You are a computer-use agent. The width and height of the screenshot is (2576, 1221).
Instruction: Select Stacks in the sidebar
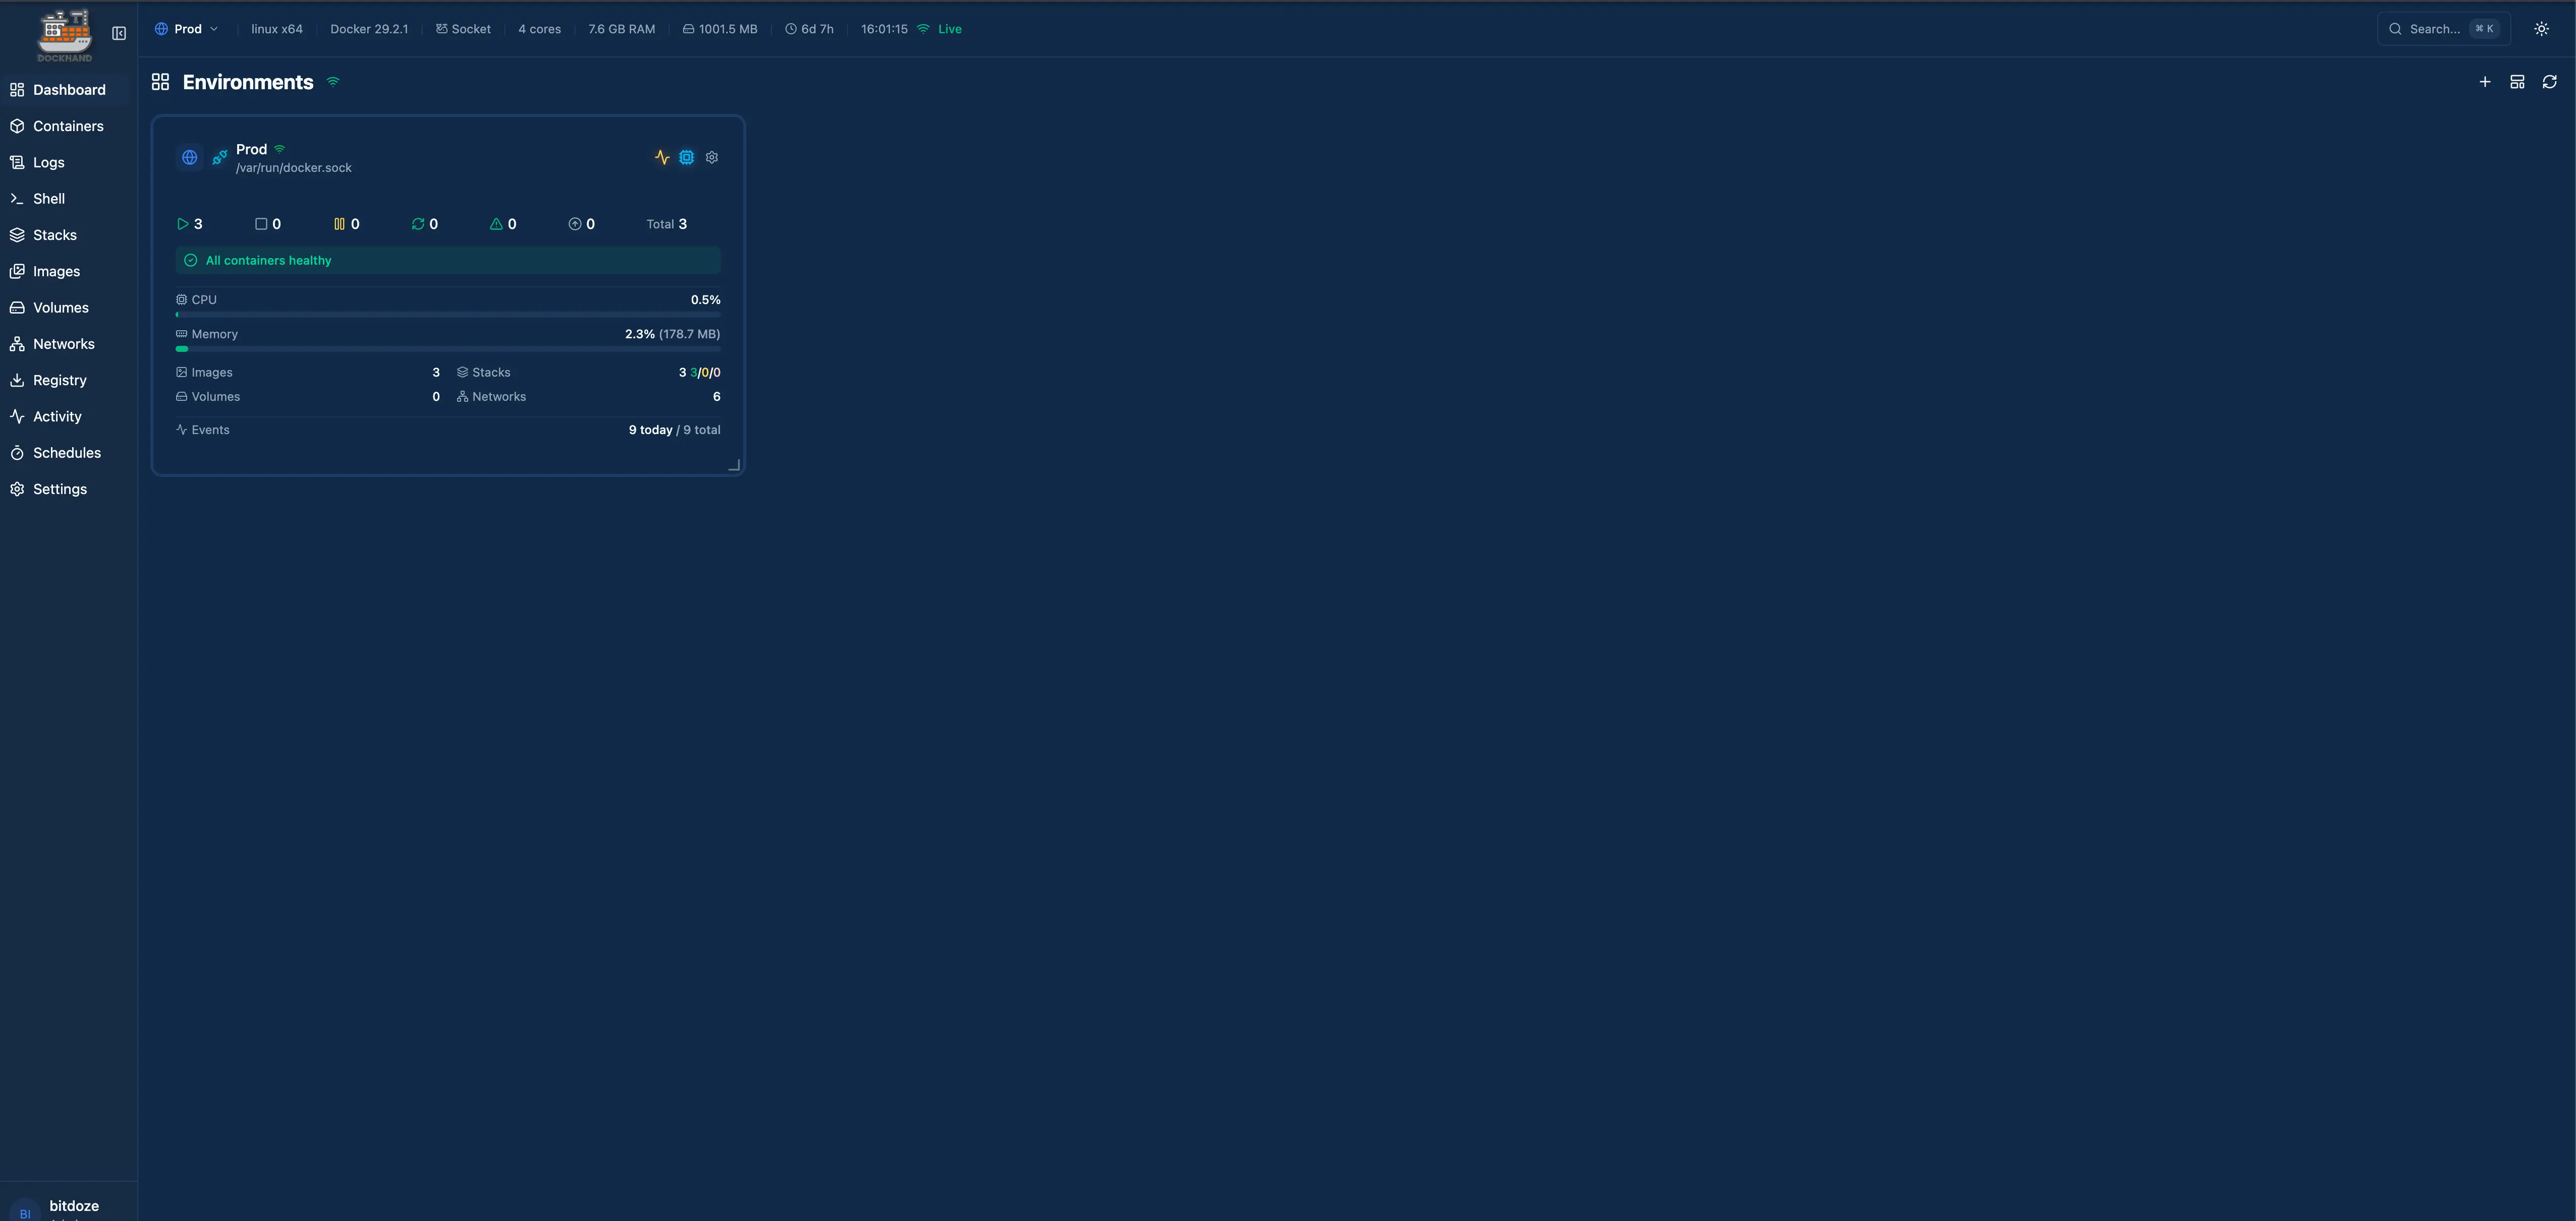[x=55, y=235]
